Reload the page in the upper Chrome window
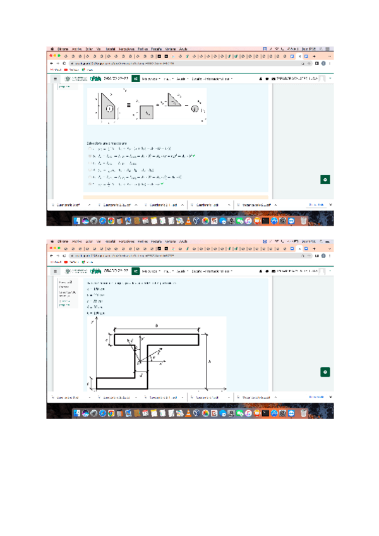The width and height of the screenshot is (379, 536). (x=64, y=64)
